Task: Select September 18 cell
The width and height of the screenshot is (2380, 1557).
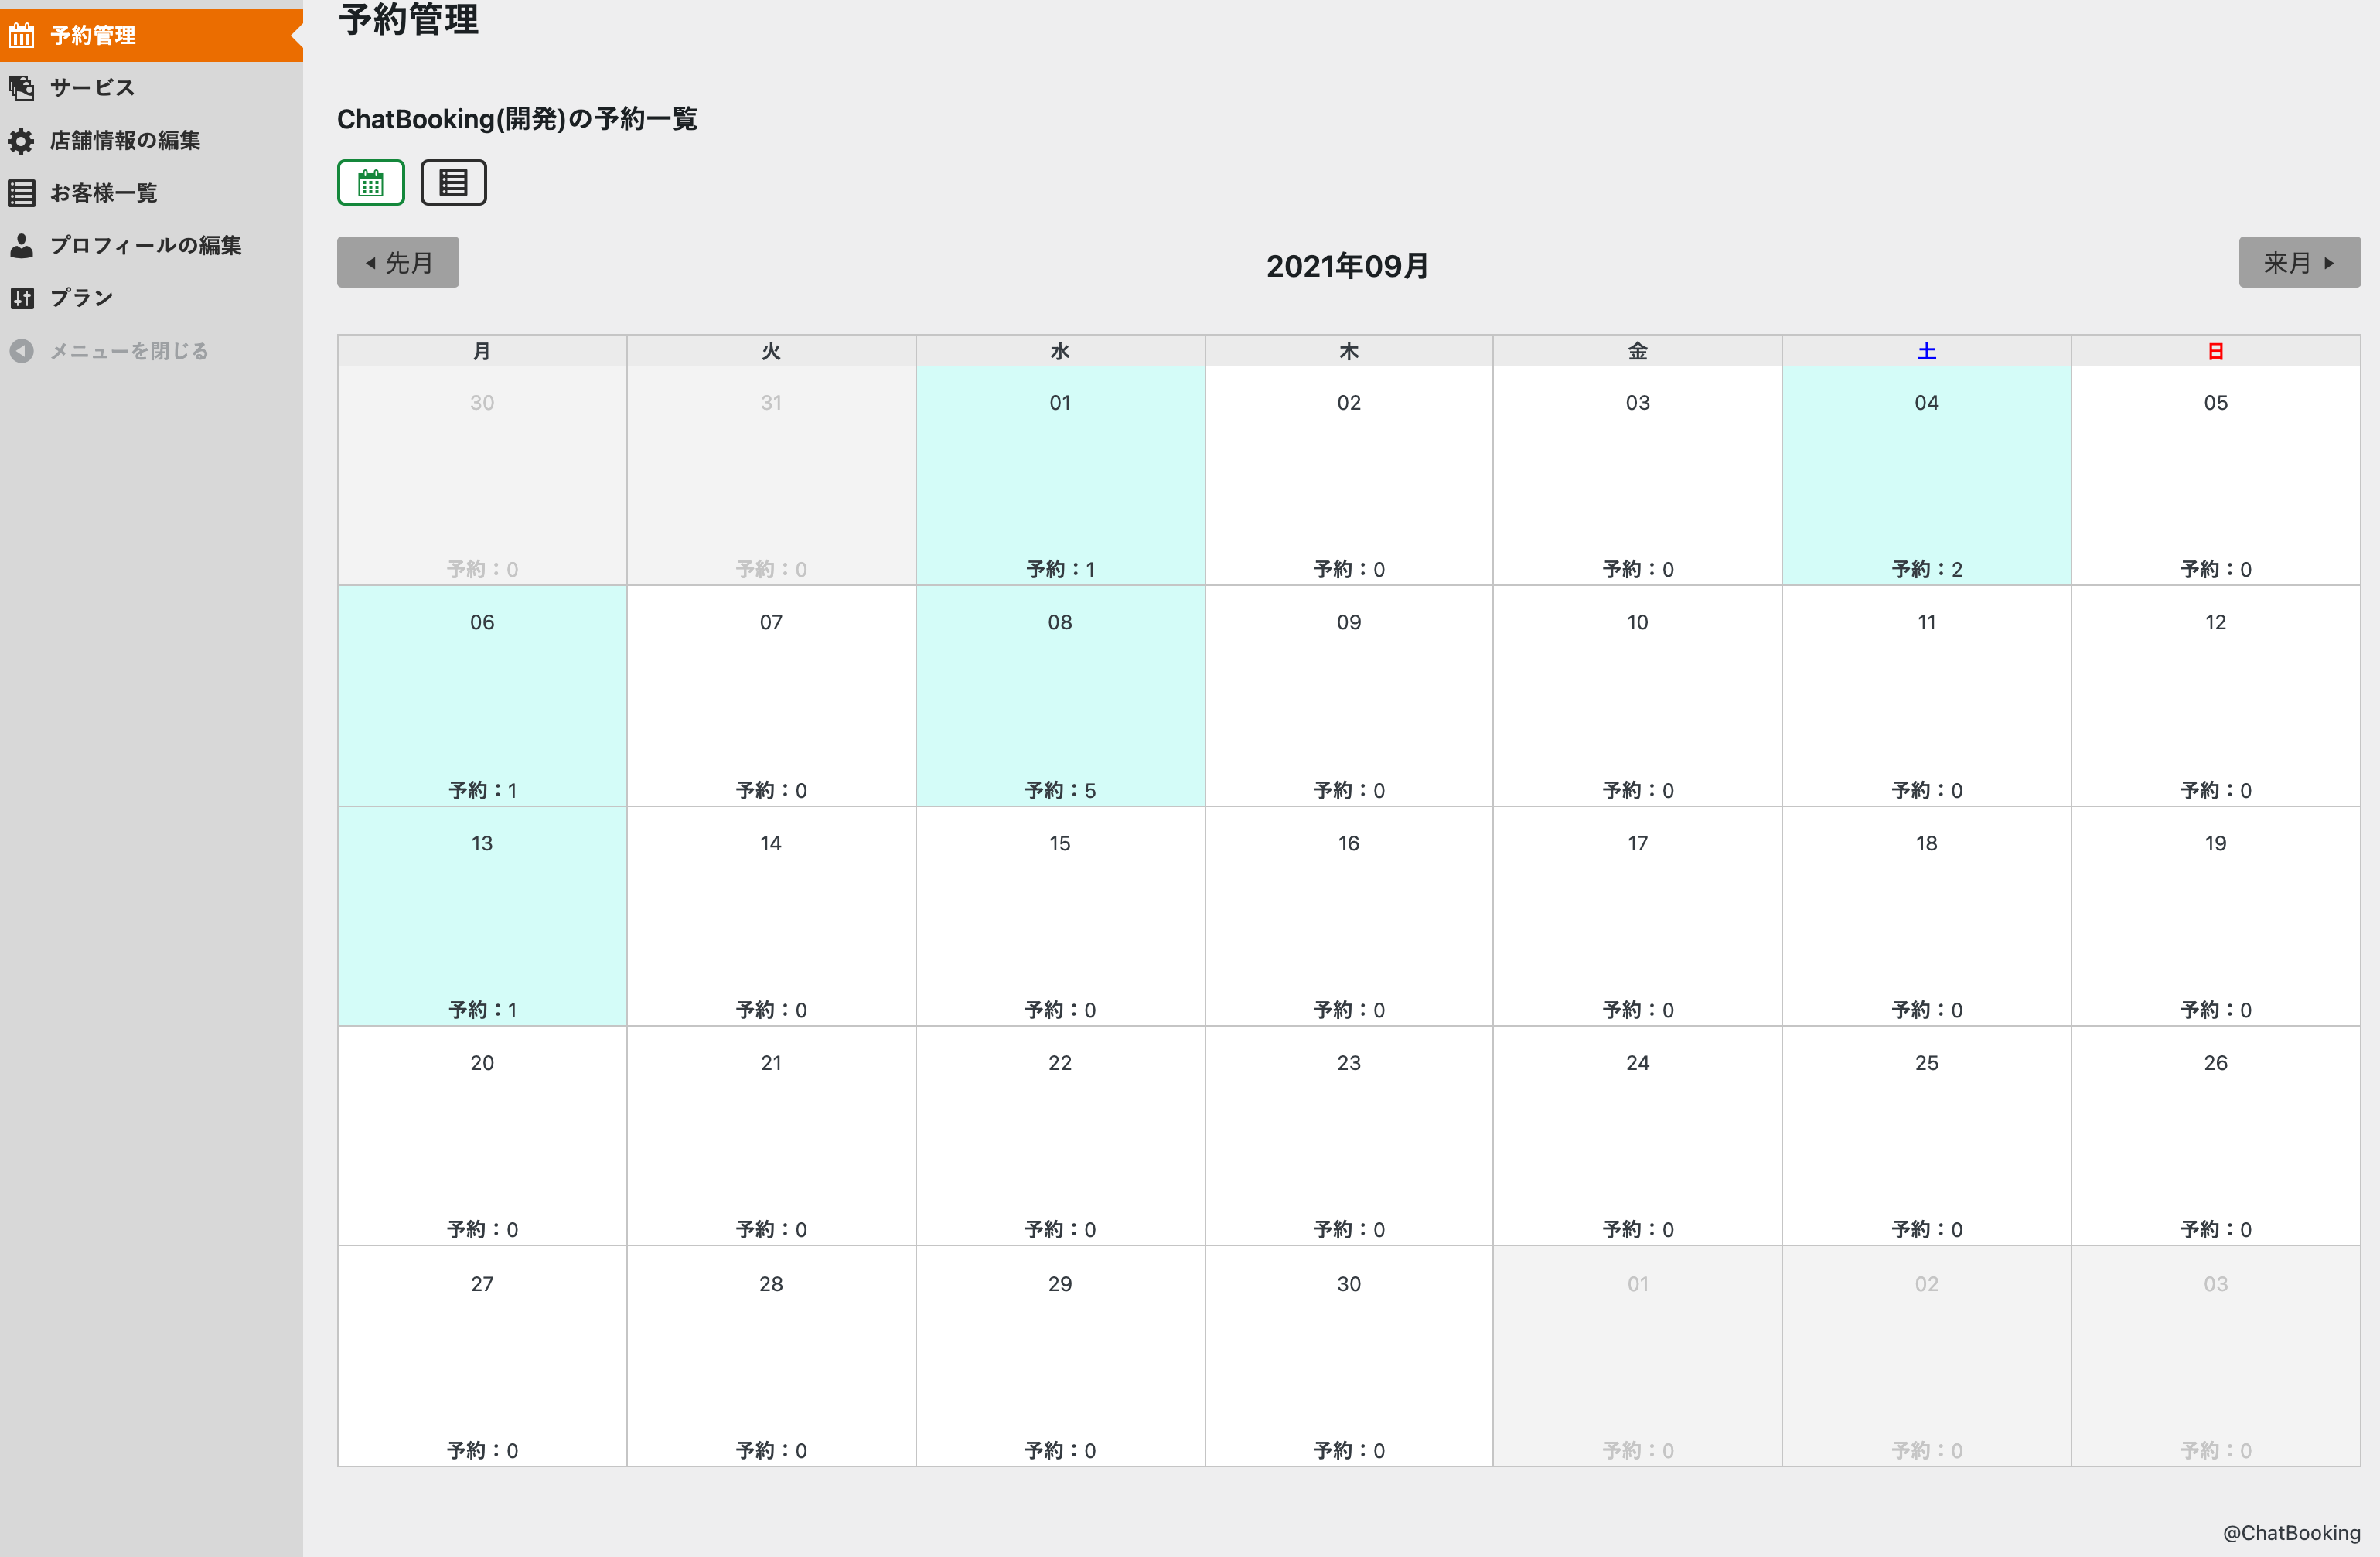Action: (1926, 917)
